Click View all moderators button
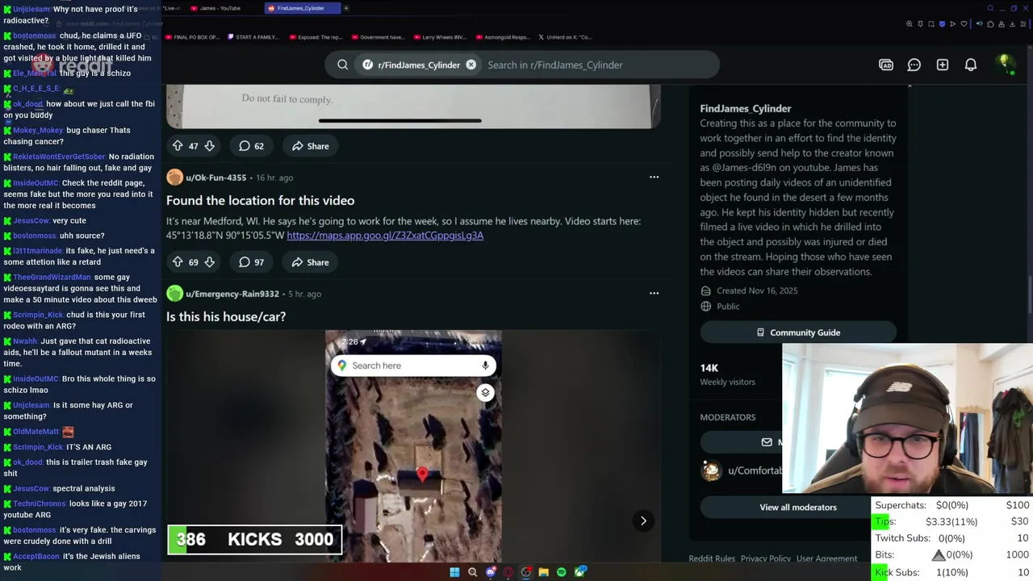Viewport: 1033px width, 581px height. coord(798,507)
